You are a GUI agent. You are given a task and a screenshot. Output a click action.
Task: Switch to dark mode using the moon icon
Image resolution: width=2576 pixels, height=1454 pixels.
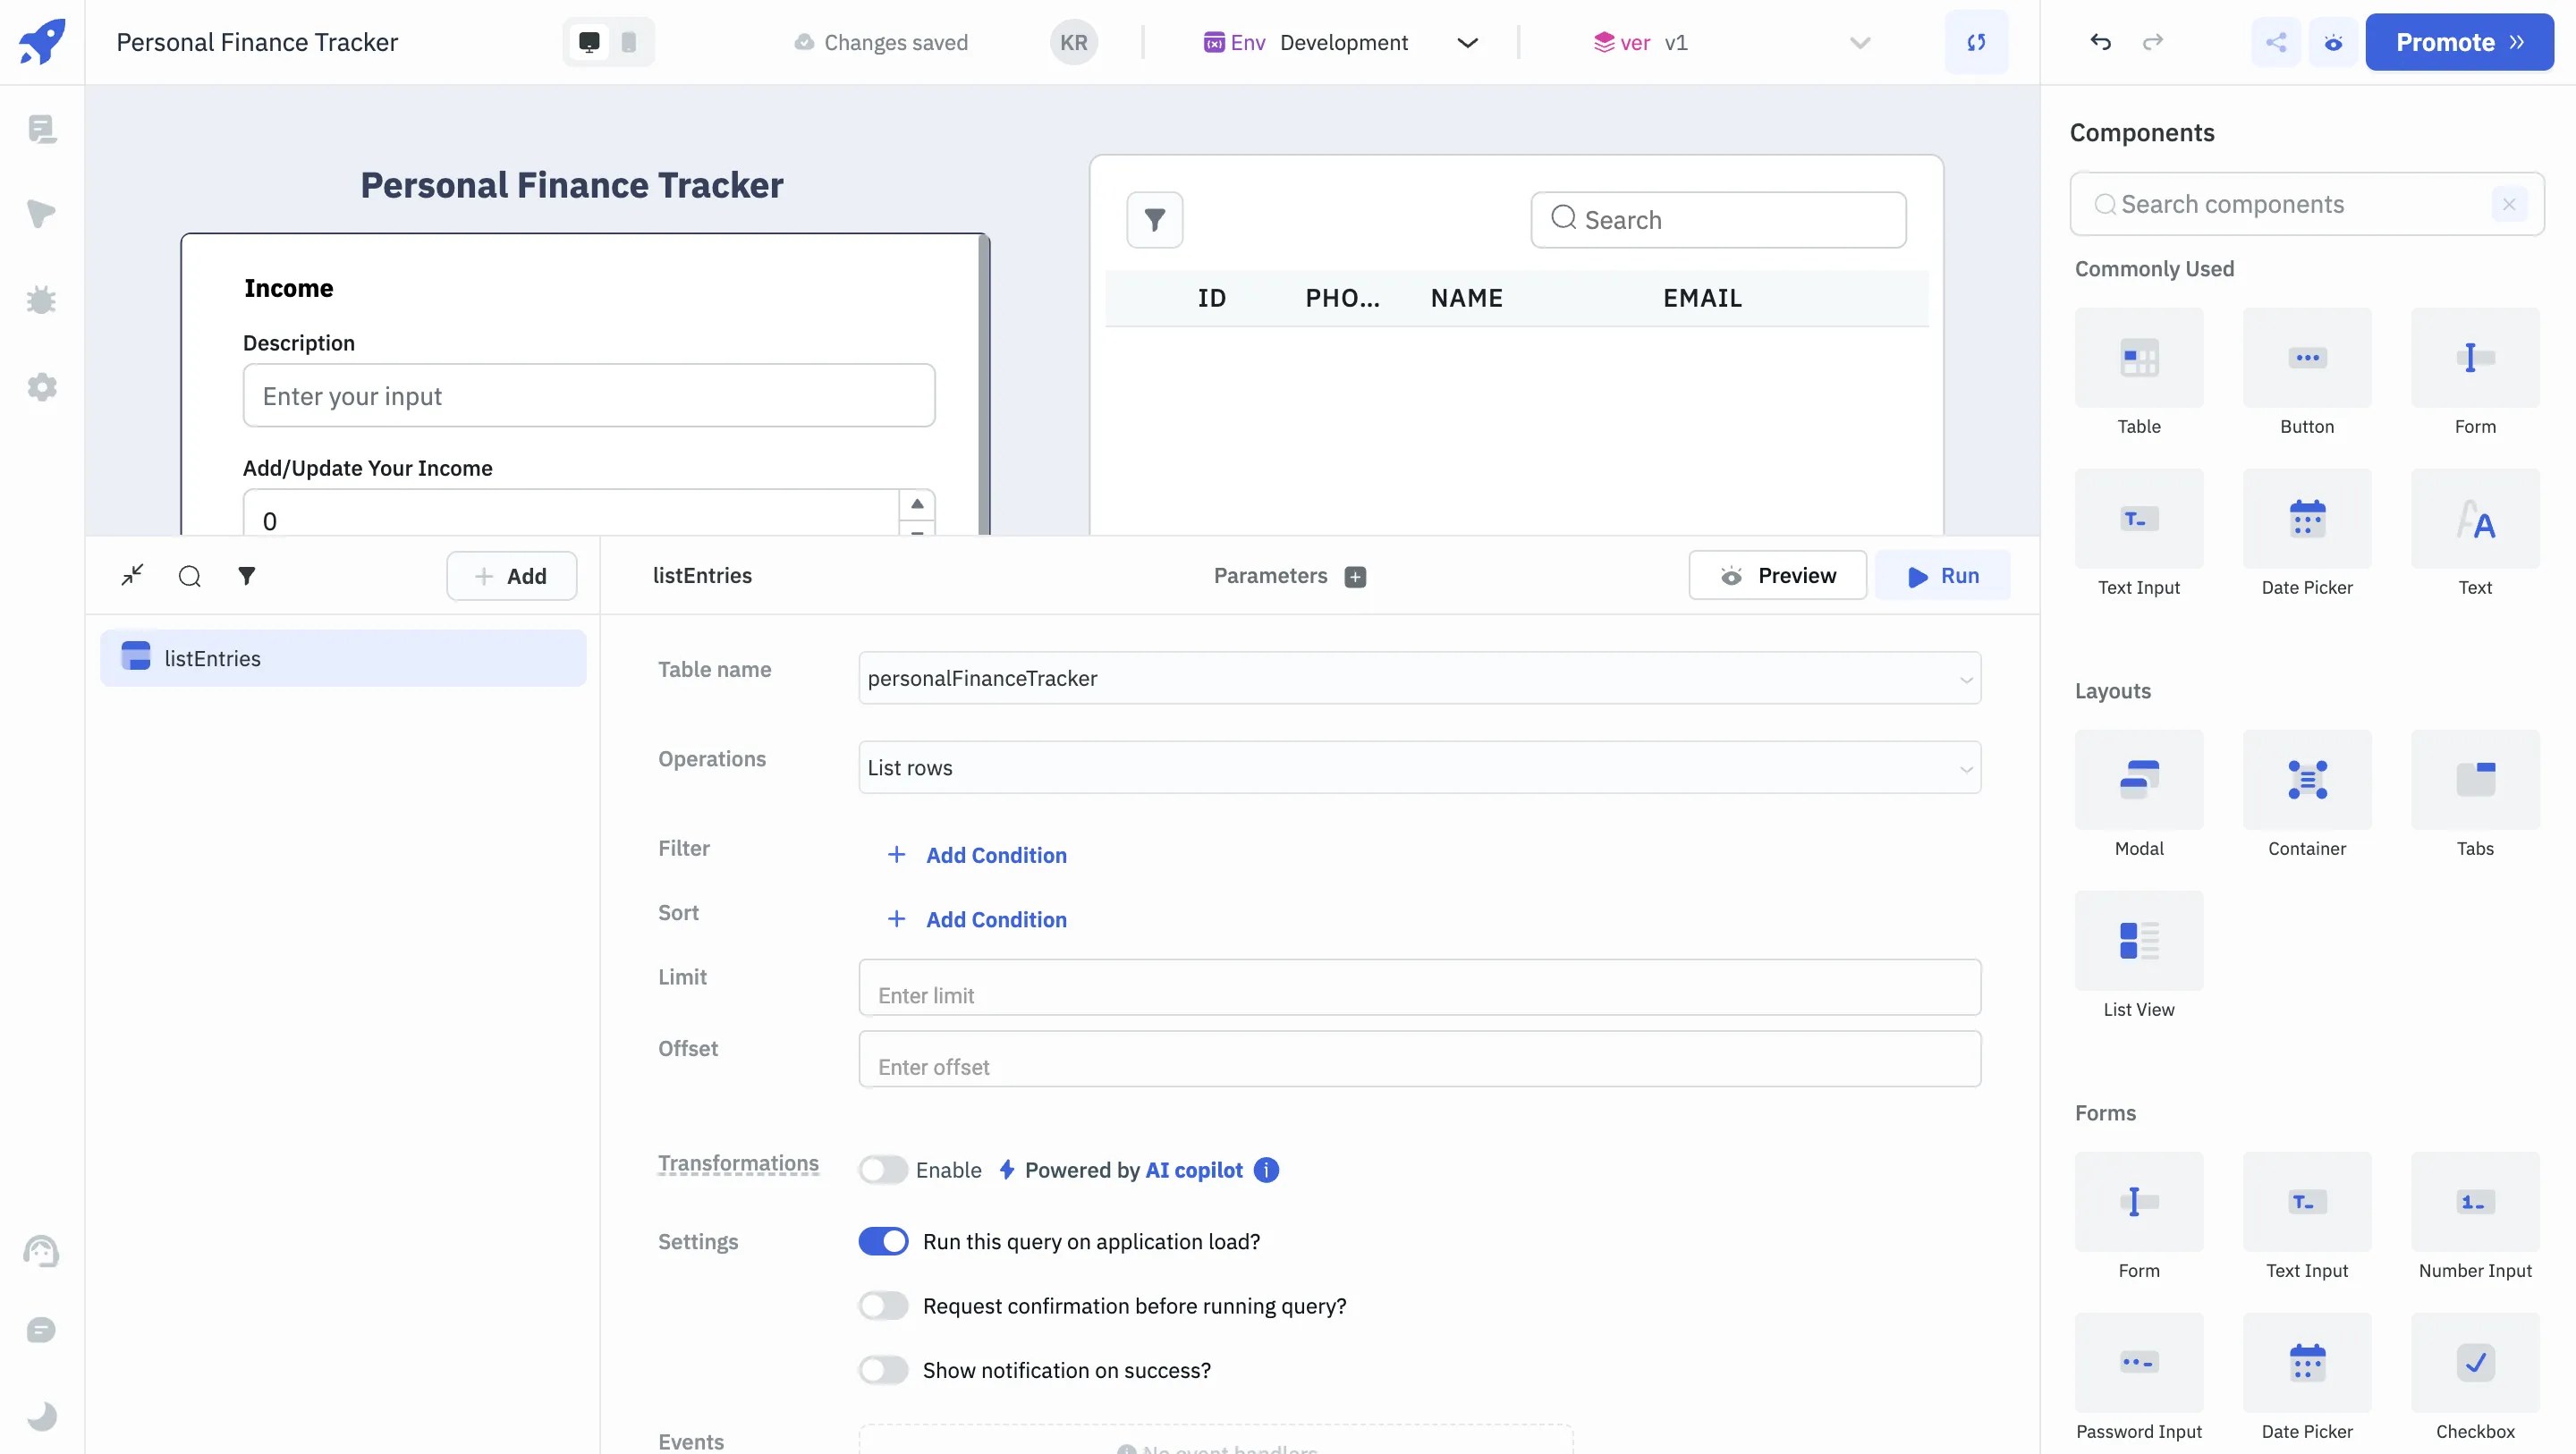[42, 1415]
